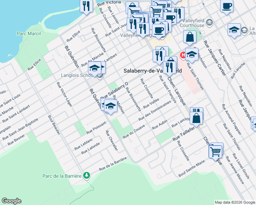
Task: Click the Rue du Zouave street label
Action: (x=134, y=132)
